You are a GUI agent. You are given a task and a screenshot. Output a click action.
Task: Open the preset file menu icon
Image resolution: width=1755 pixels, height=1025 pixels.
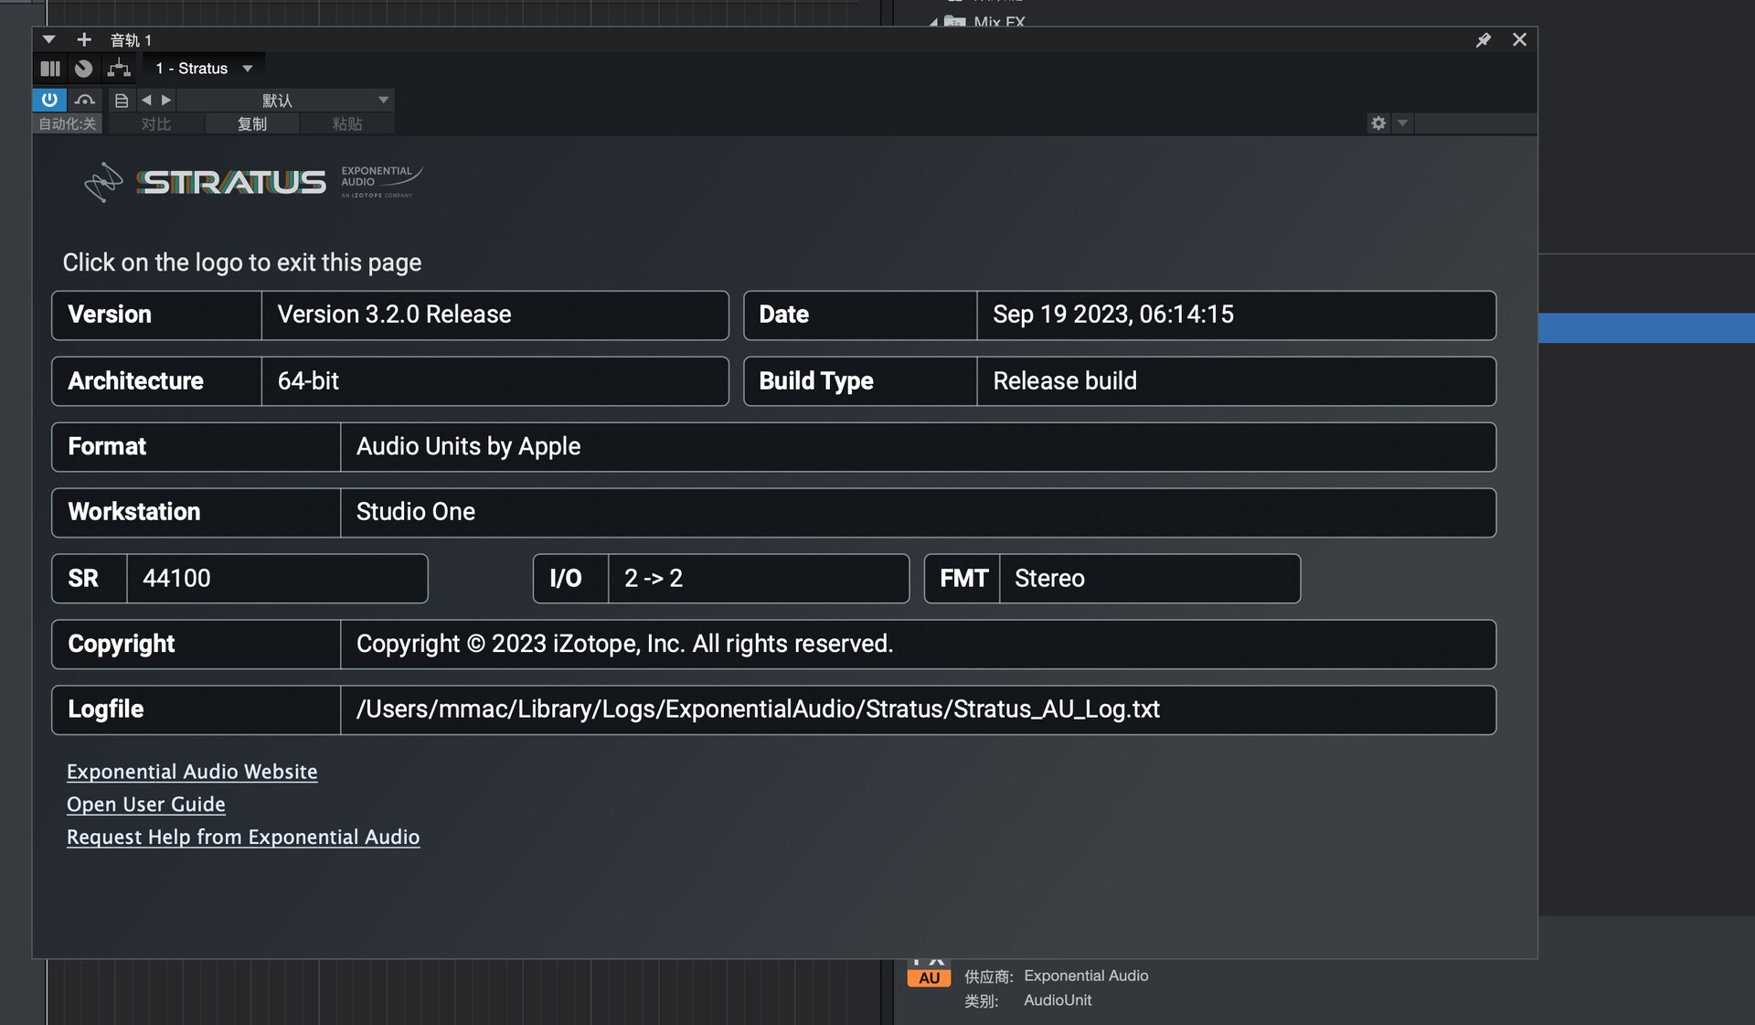[x=121, y=100]
